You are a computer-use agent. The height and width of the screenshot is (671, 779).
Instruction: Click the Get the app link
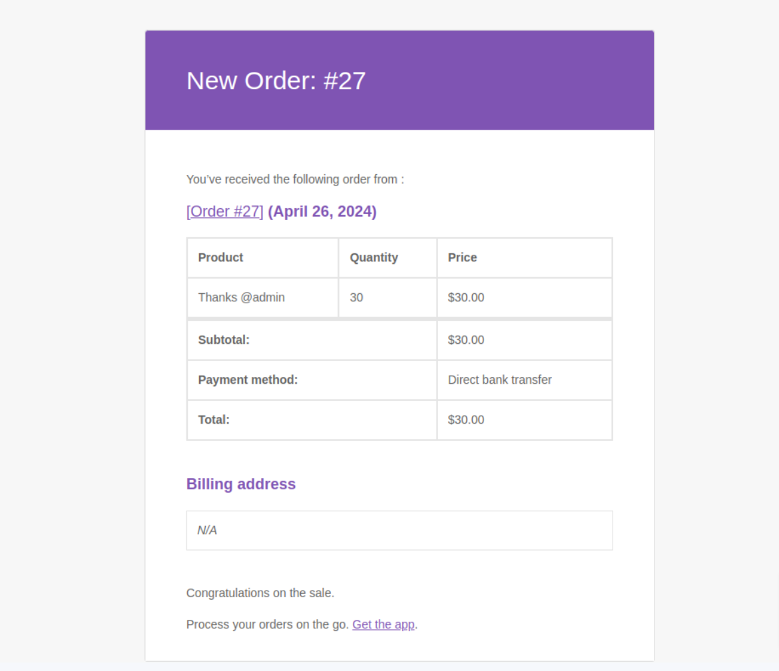click(x=383, y=624)
